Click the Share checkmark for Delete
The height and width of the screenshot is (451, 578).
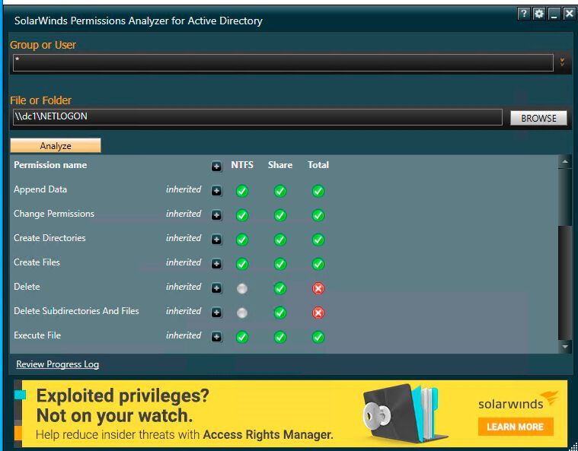pos(279,288)
